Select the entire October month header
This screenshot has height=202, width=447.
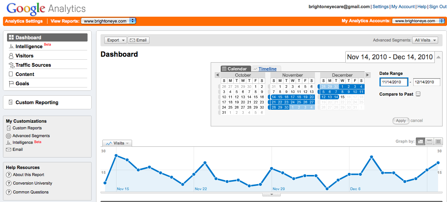coord(243,75)
